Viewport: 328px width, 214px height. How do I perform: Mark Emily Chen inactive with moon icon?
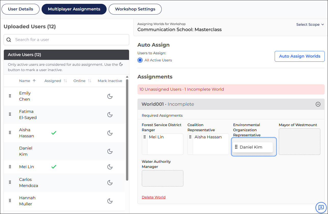(x=110, y=96)
